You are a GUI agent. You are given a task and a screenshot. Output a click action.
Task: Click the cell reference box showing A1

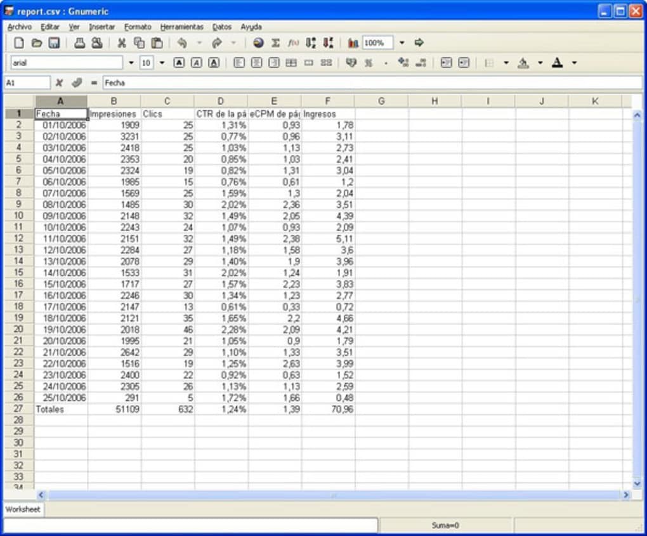pyautogui.click(x=27, y=82)
